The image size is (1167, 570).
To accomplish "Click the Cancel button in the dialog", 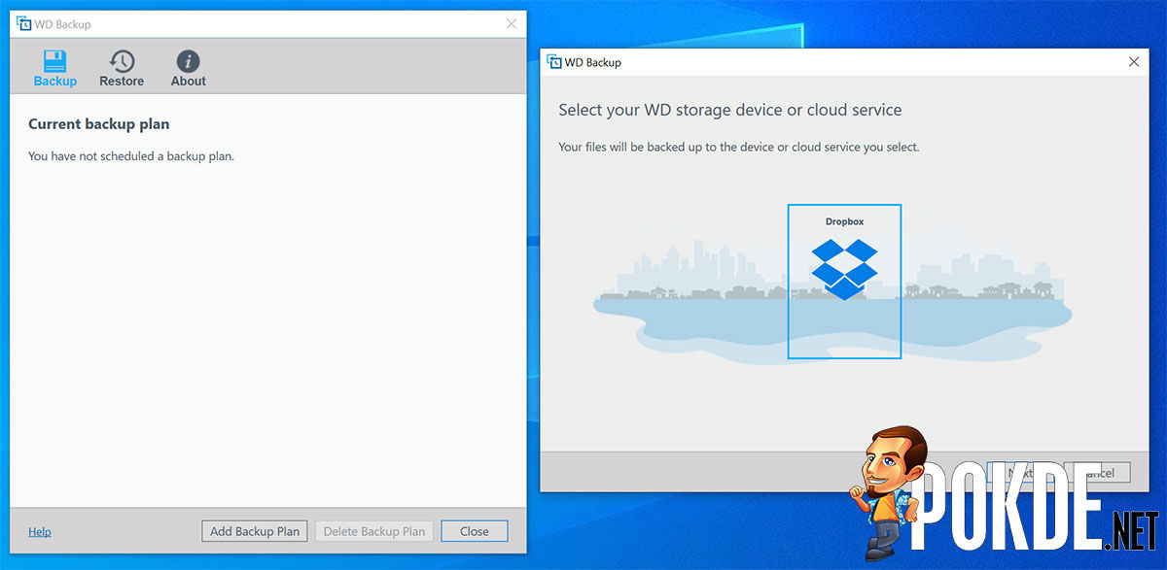I will [1097, 473].
